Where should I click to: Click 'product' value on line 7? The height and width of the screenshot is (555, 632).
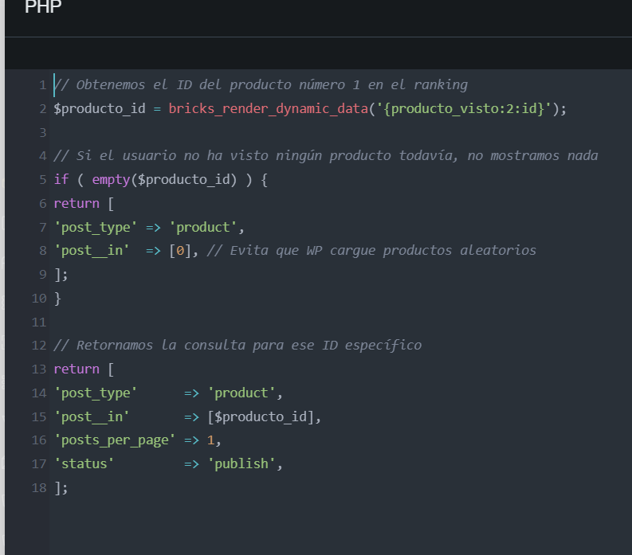202,227
